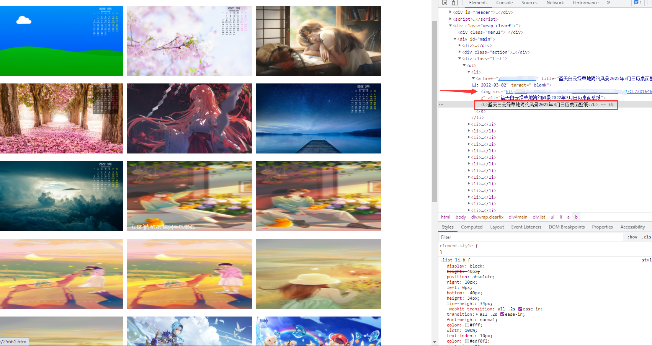Open the Network tab
This screenshot has width=652, height=346.
pyautogui.click(x=555, y=3)
